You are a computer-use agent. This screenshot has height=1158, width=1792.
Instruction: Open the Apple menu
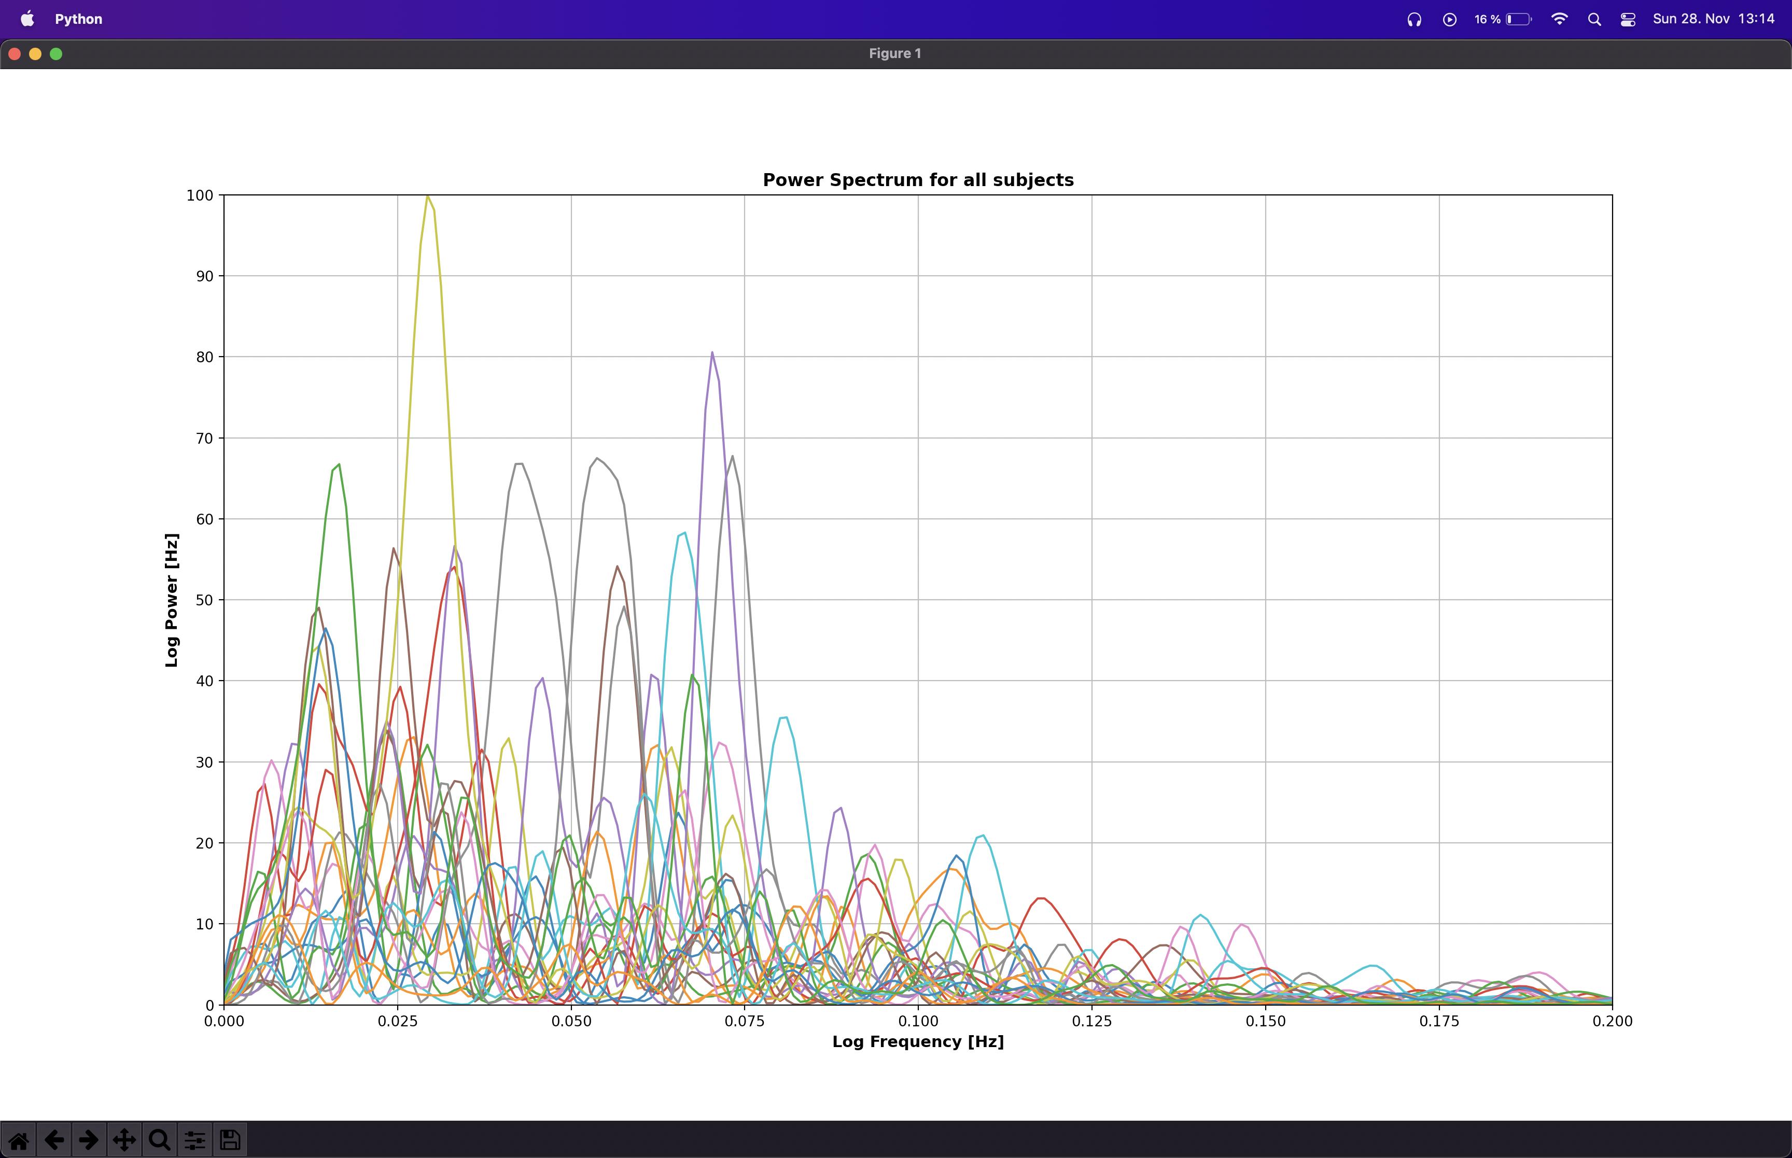click(27, 19)
